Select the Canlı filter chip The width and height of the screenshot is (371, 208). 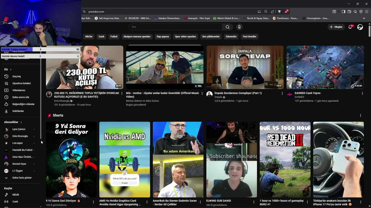pyautogui.click(x=101, y=37)
